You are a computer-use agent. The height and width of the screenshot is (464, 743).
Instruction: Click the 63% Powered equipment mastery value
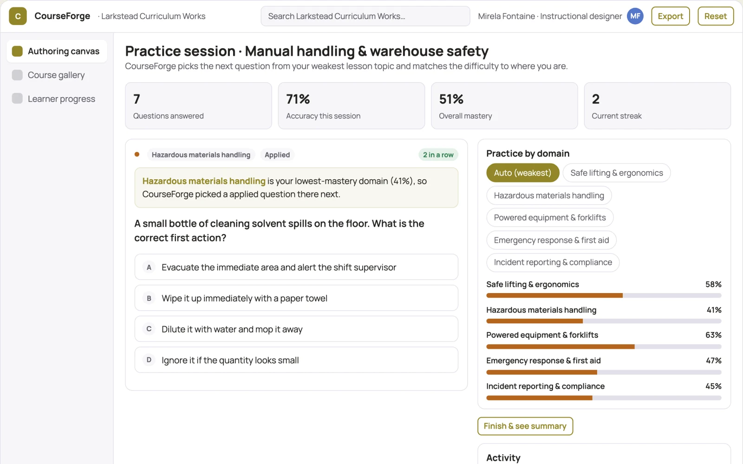click(713, 335)
